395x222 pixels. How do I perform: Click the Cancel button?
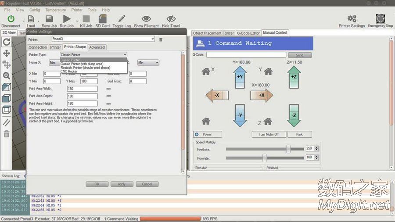point(147,184)
